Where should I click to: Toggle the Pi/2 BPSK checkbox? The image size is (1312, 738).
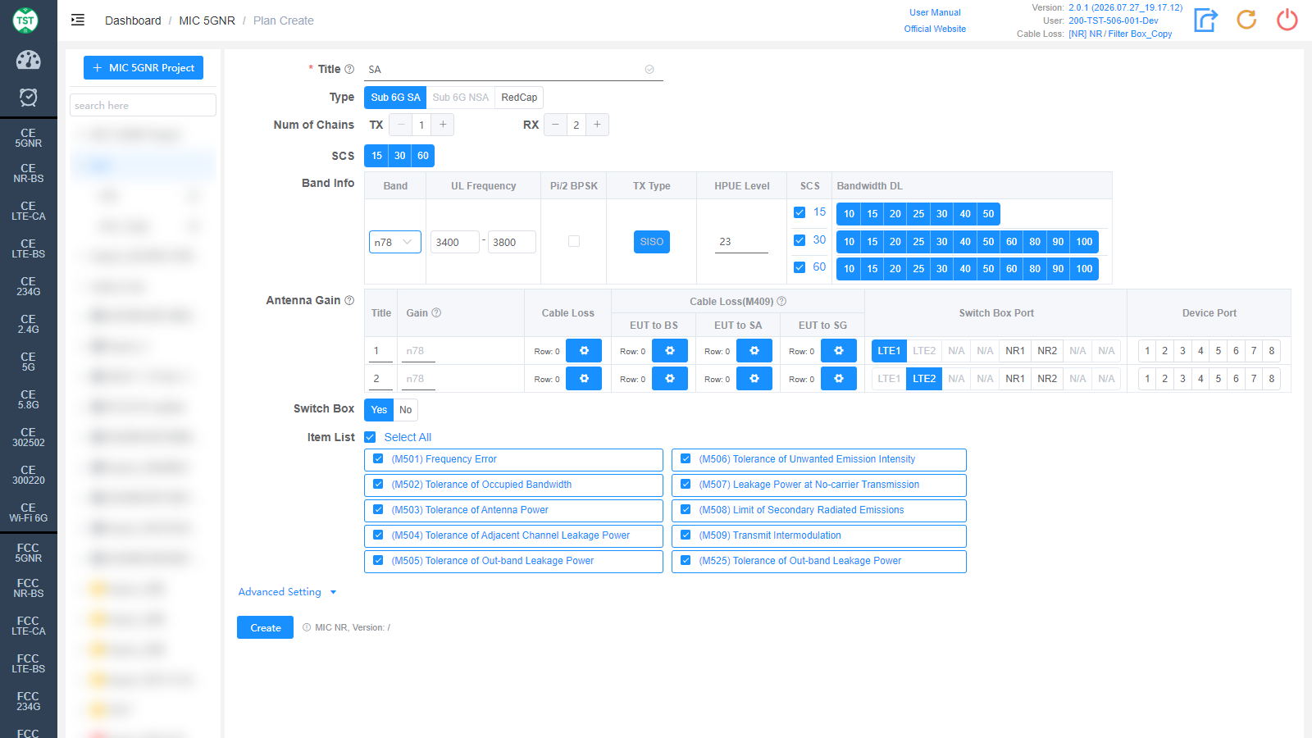pyautogui.click(x=574, y=241)
